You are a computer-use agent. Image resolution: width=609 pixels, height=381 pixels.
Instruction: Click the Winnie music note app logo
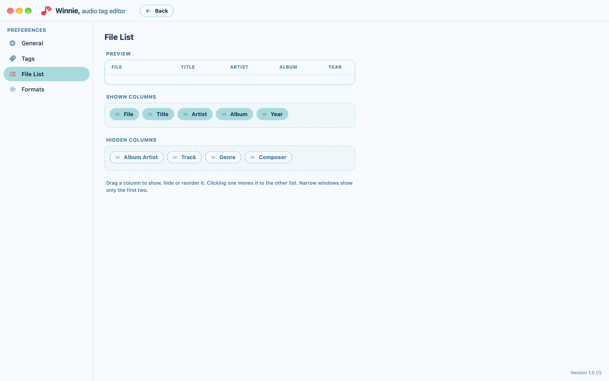click(x=46, y=11)
